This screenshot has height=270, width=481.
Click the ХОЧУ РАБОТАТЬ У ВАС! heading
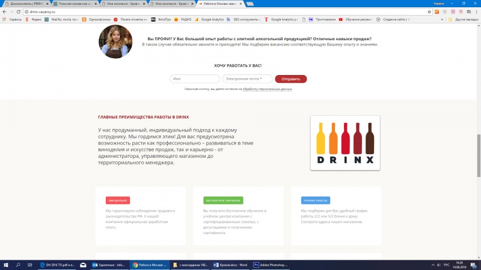click(x=237, y=65)
